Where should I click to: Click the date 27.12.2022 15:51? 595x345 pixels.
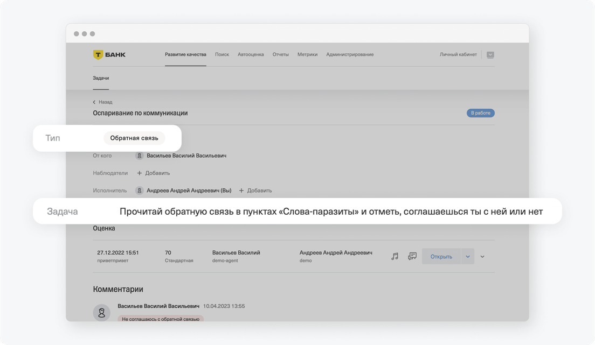(x=118, y=252)
